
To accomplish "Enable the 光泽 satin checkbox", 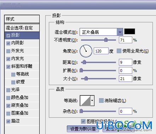I will [8, 90].
